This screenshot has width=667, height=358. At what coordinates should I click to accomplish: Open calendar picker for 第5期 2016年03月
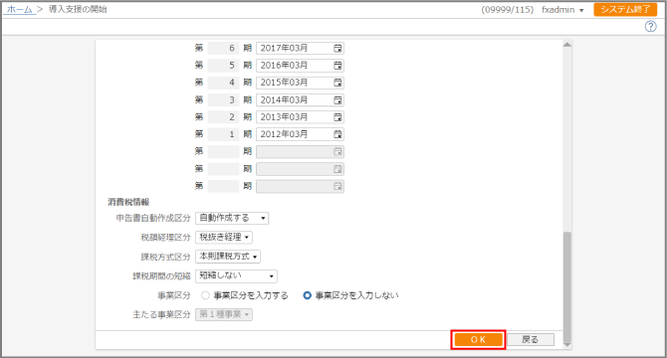pyautogui.click(x=337, y=66)
